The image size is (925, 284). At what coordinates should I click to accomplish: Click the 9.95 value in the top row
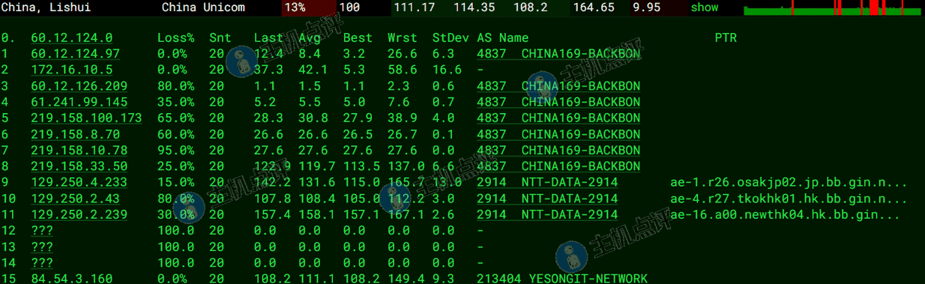tap(646, 7)
